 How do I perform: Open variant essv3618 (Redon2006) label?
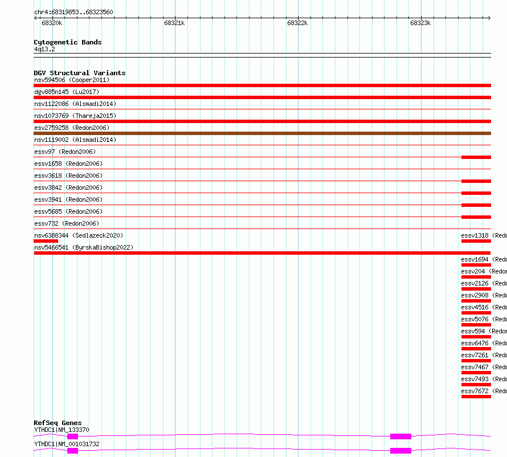click(x=68, y=176)
